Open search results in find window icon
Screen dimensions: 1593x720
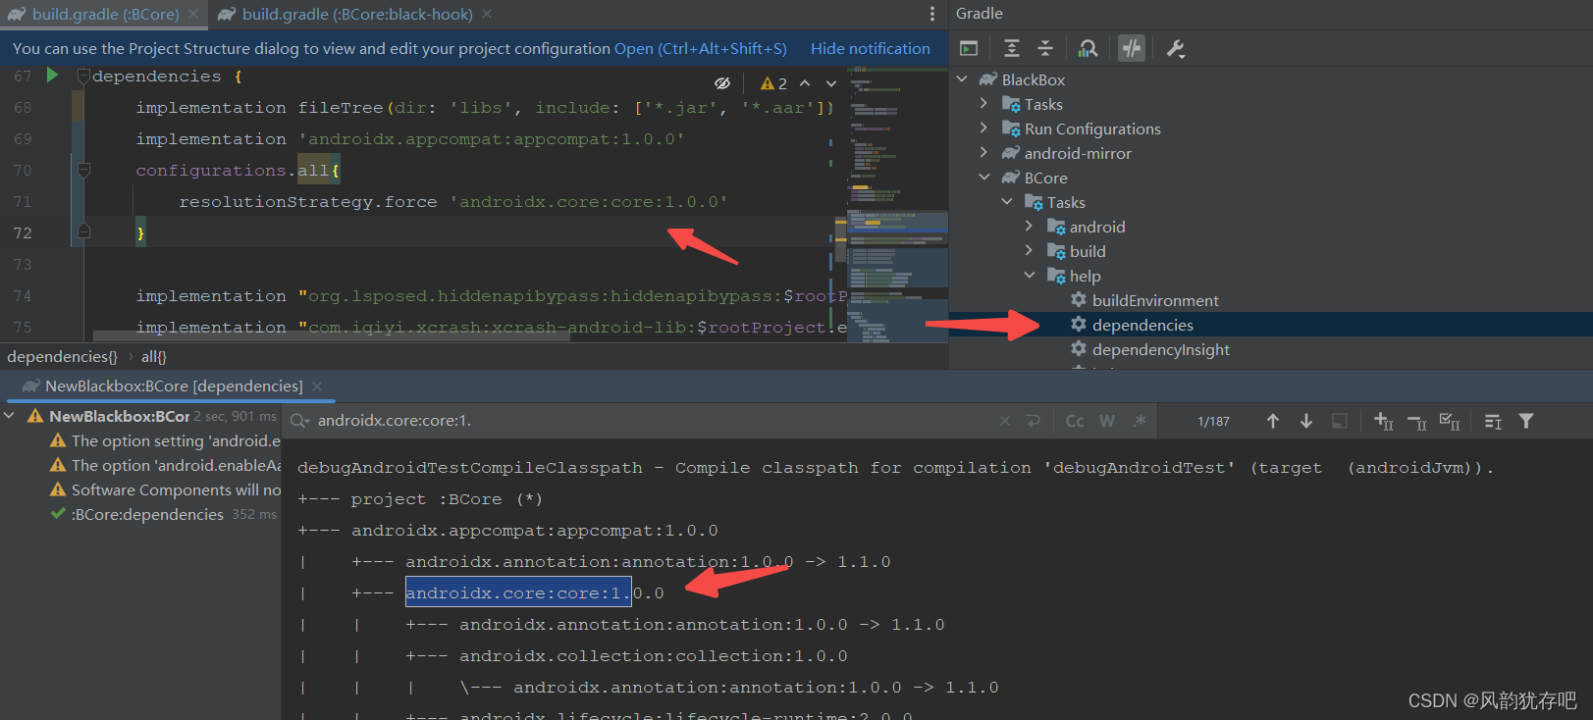point(1493,421)
